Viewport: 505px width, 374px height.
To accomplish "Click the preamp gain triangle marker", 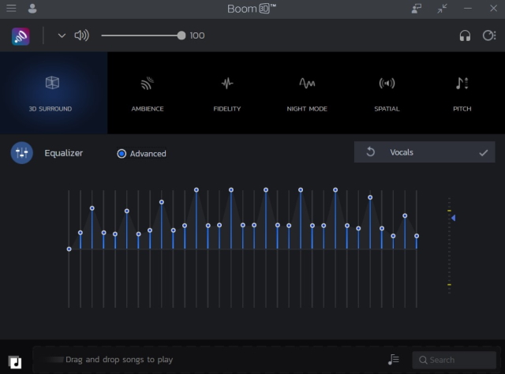I will point(453,218).
